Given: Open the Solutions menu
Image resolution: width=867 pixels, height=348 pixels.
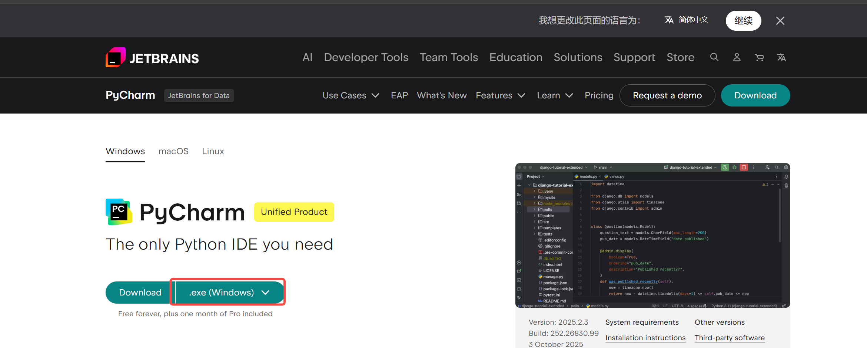Looking at the screenshot, I should click(578, 57).
